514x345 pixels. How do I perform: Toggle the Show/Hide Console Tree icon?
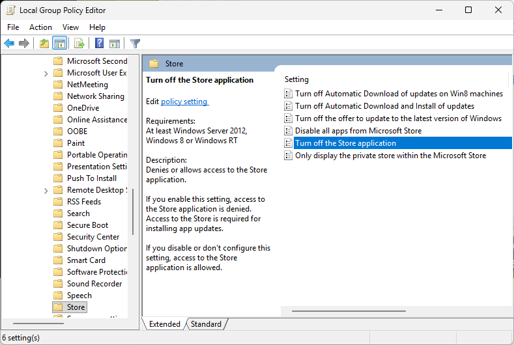tap(60, 43)
